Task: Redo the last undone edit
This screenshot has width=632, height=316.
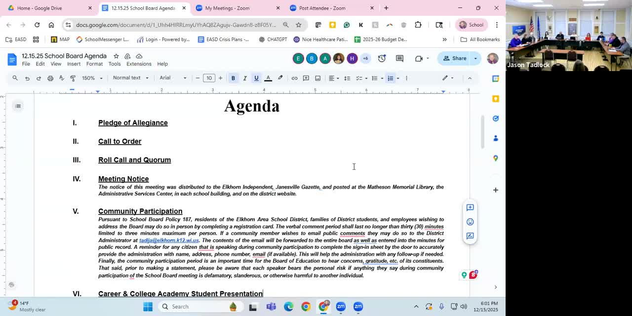Action: click(x=39, y=78)
